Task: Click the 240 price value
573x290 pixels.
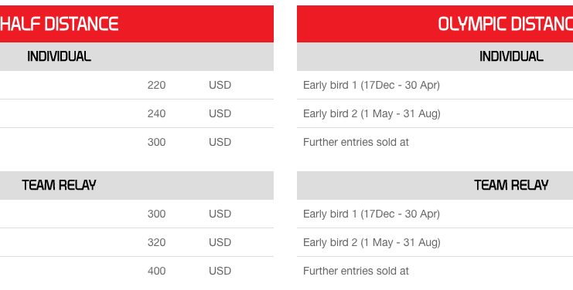Action: coord(156,113)
